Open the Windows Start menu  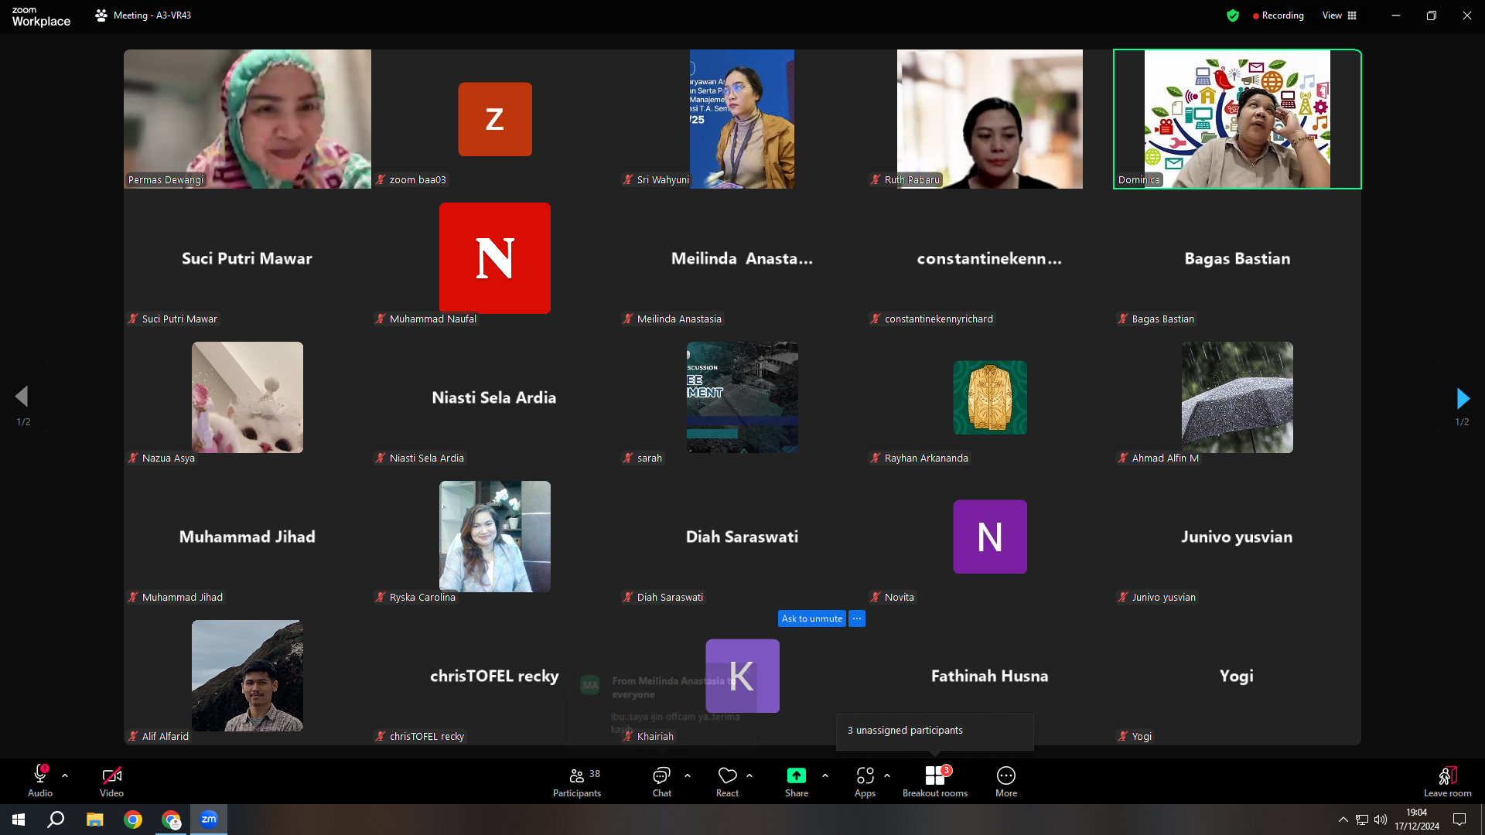pyautogui.click(x=19, y=820)
